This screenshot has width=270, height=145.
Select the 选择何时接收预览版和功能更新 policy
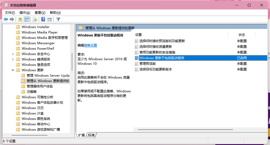[162, 41]
